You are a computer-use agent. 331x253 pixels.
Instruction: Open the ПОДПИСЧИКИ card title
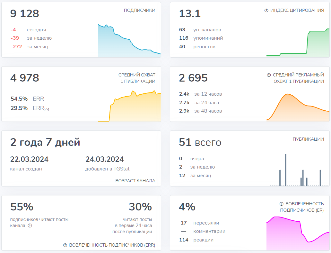[x=139, y=10]
